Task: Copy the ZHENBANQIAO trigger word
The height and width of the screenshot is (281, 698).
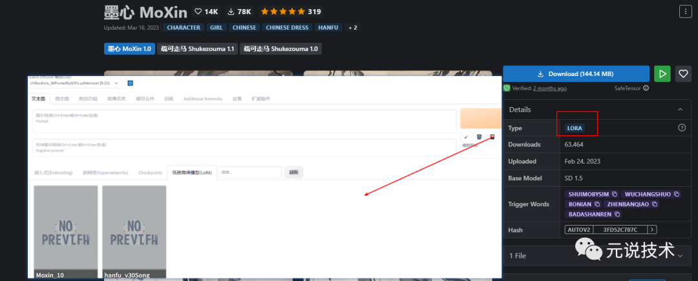Action: point(654,204)
